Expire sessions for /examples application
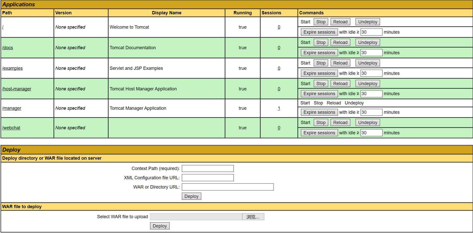This screenshot has width=473, height=233. pyautogui.click(x=319, y=73)
